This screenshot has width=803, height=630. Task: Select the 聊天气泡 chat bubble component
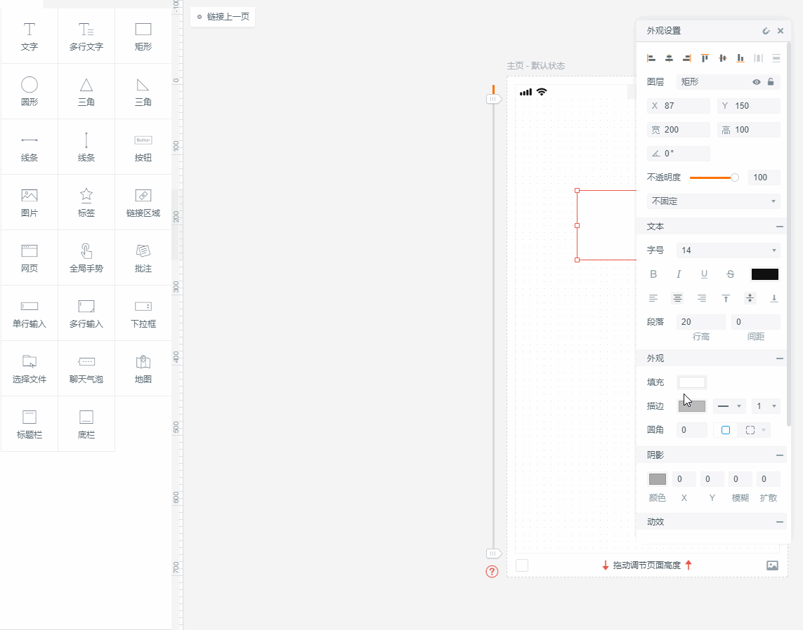(86, 369)
